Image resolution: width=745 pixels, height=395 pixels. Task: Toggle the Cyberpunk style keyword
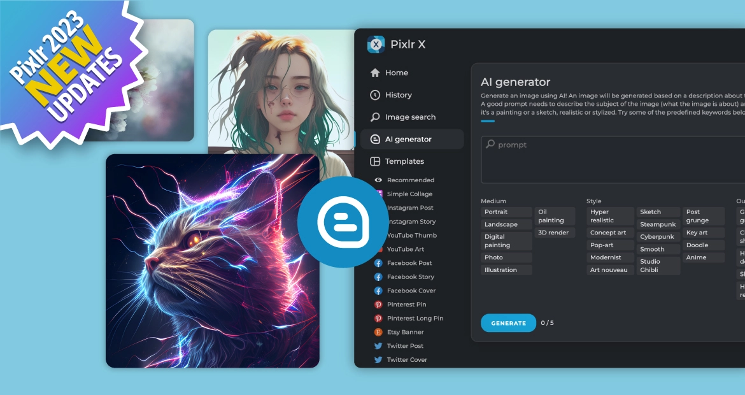pyautogui.click(x=658, y=237)
